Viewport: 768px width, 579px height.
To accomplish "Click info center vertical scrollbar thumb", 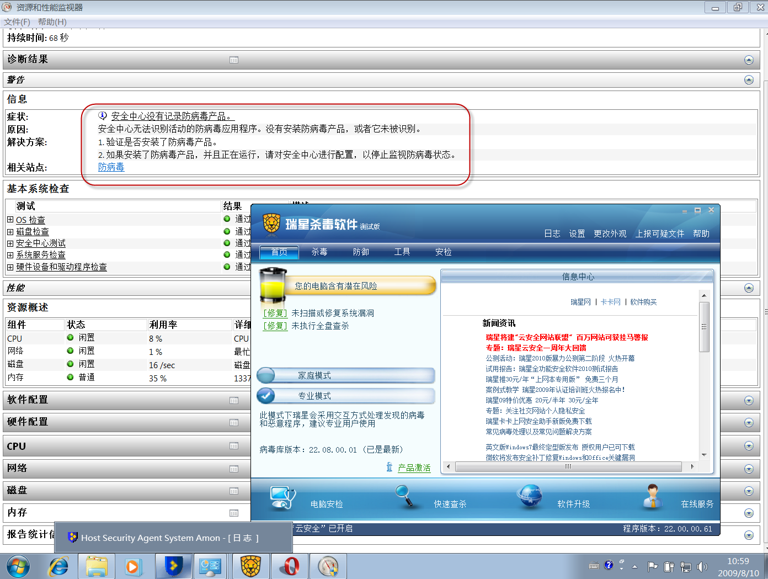I will click(x=704, y=327).
